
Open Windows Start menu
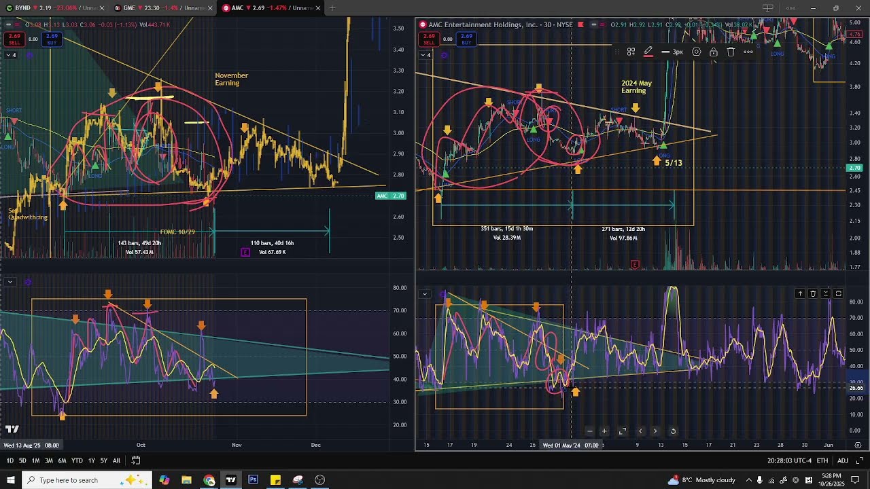pos(10,480)
